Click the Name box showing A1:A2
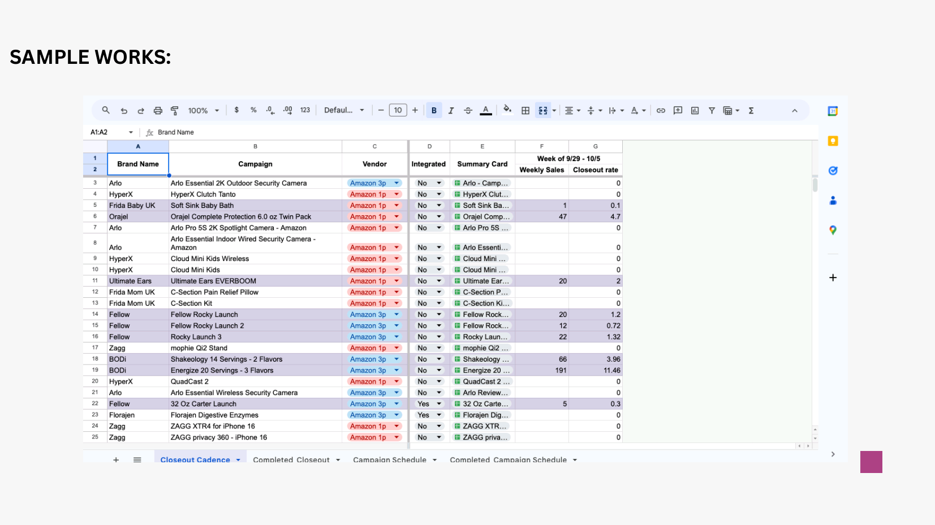This screenshot has width=935, height=525. (111, 132)
